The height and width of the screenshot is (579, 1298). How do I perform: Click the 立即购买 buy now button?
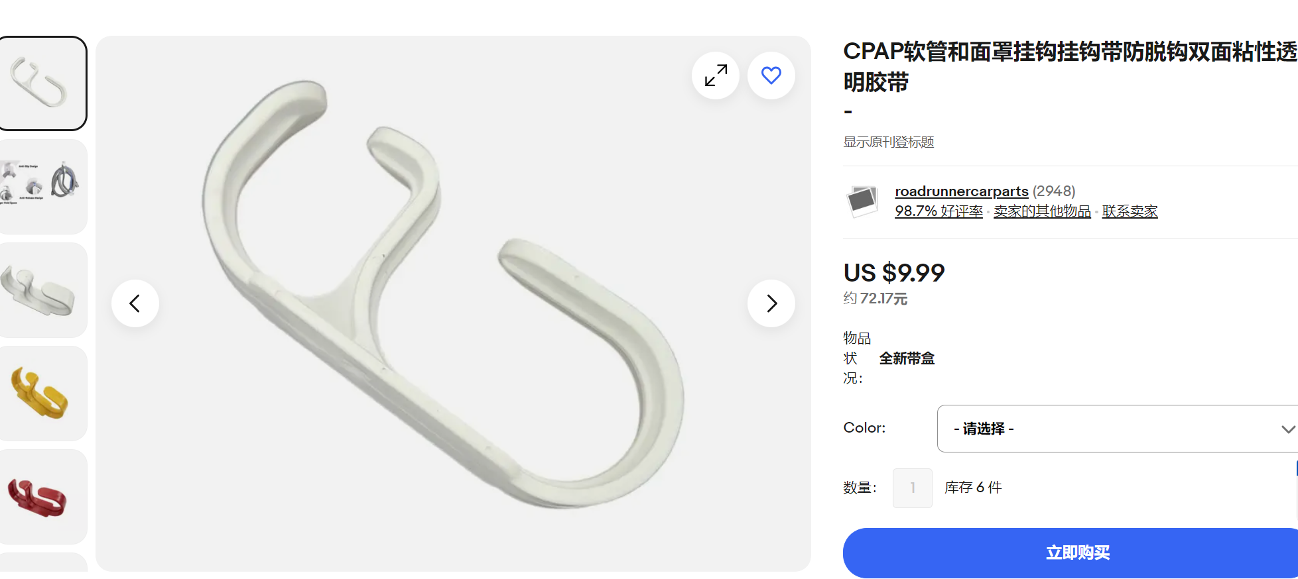(x=1071, y=553)
